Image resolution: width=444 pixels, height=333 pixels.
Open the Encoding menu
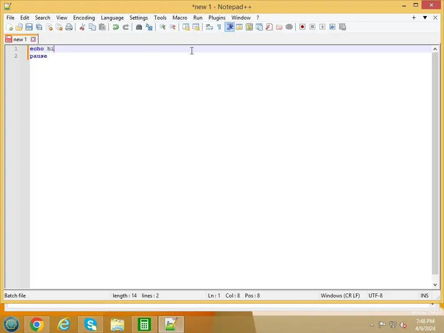point(84,17)
